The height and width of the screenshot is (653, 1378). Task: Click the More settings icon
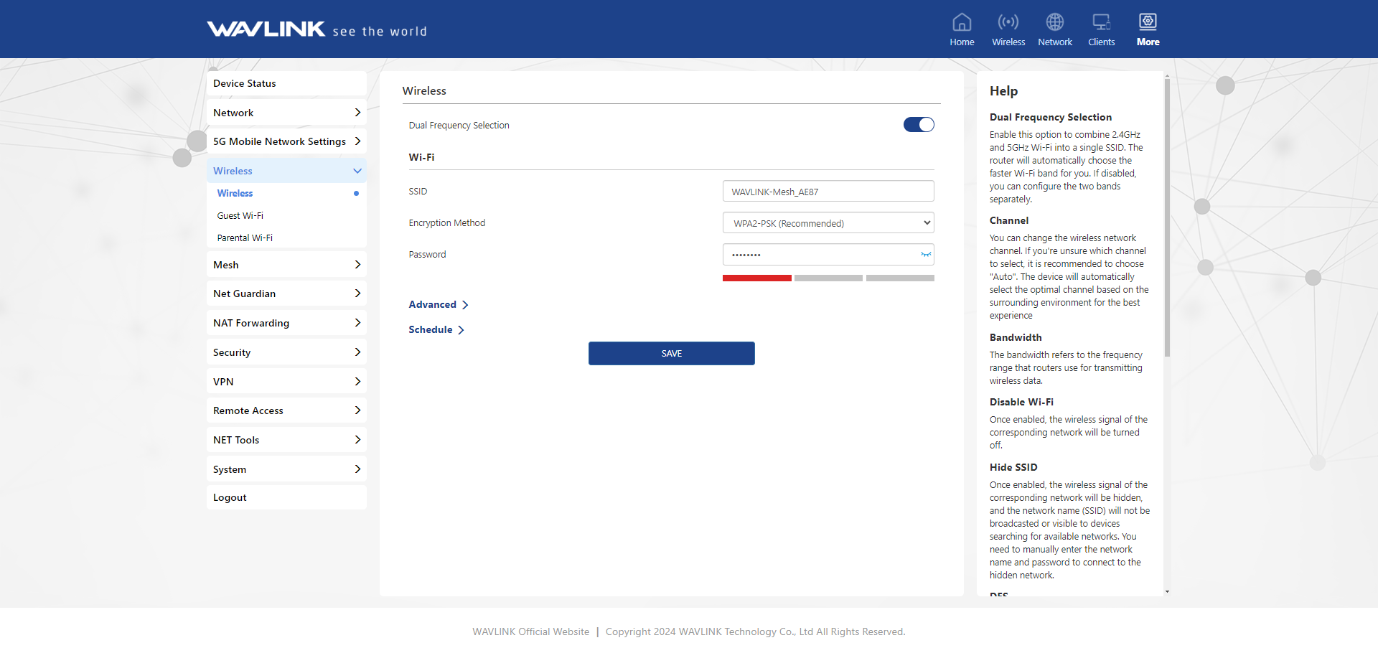(x=1148, y=23)
